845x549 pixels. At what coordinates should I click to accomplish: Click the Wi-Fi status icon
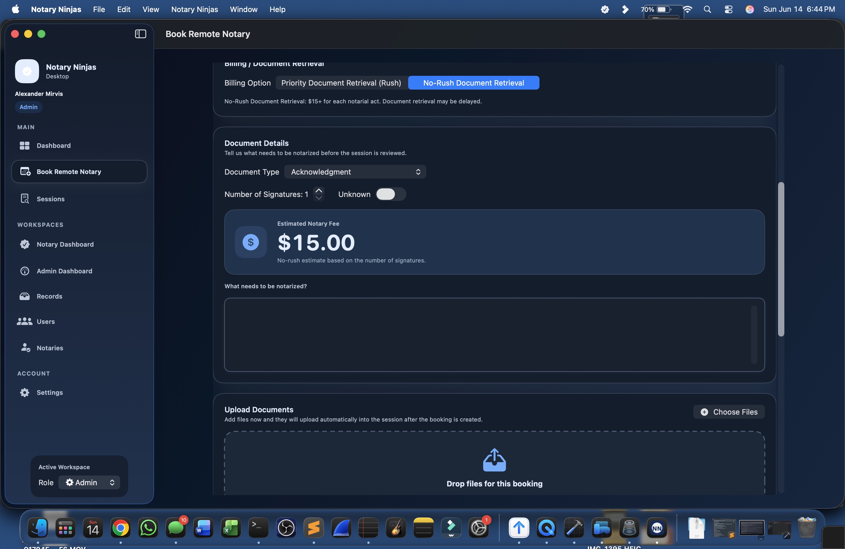coord(688,9)
